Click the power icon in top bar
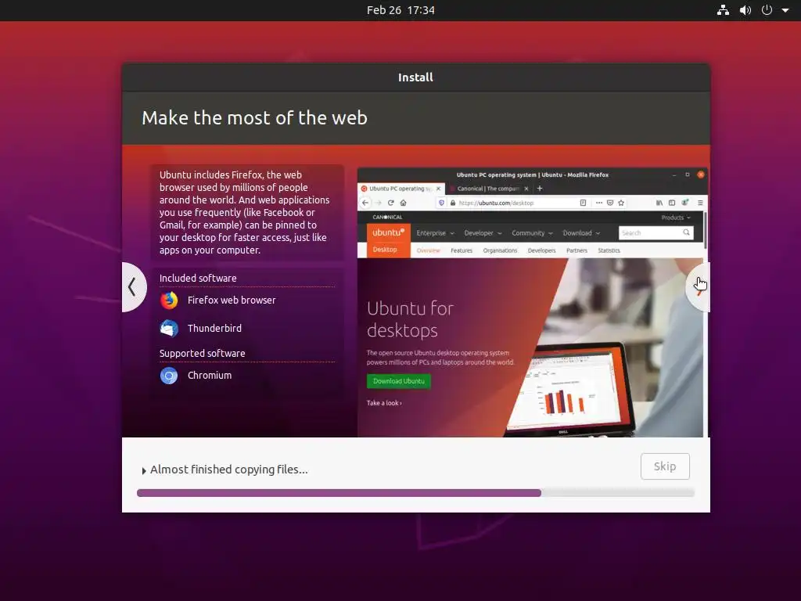This screenshot has height=601, width=801. tap(767, 10)
